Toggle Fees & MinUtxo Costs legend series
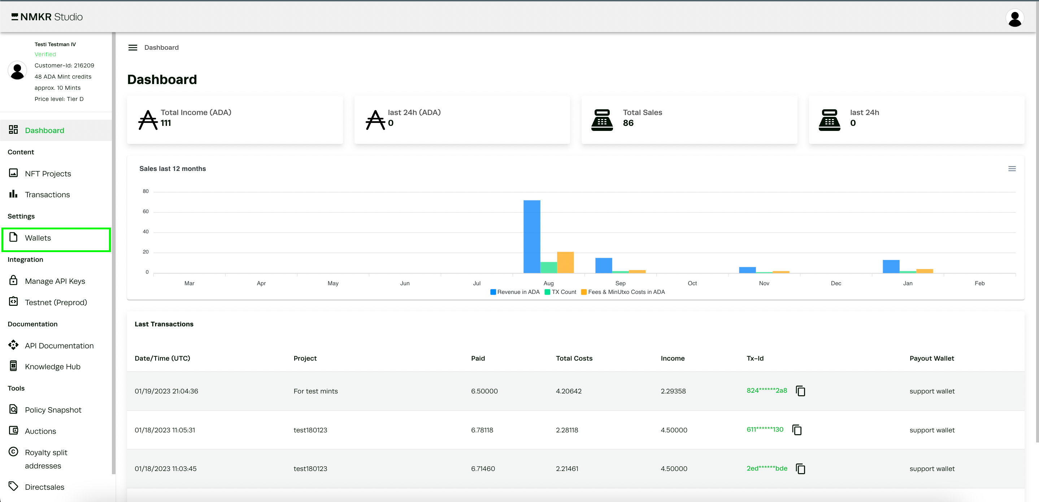Viewport: 1039px width, 502px height. tap(622, 292)
